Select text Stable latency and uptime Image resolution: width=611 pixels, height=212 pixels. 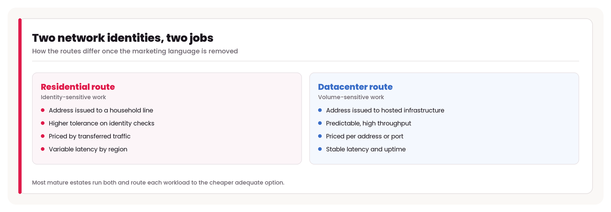[366, 149]
